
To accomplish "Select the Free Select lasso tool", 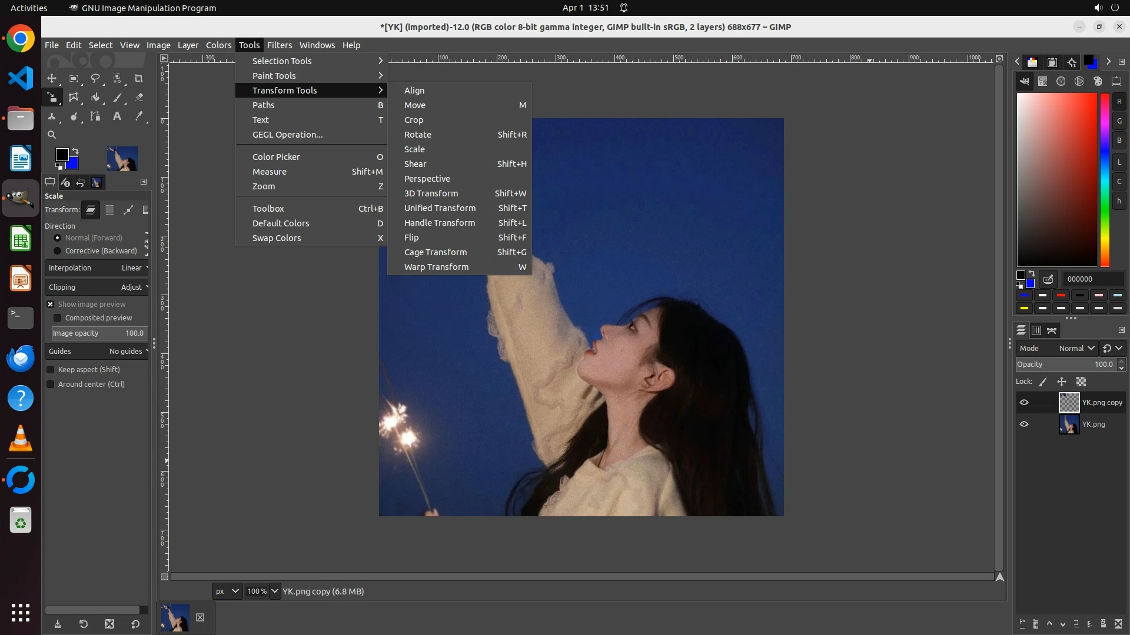I will [95, 78].
